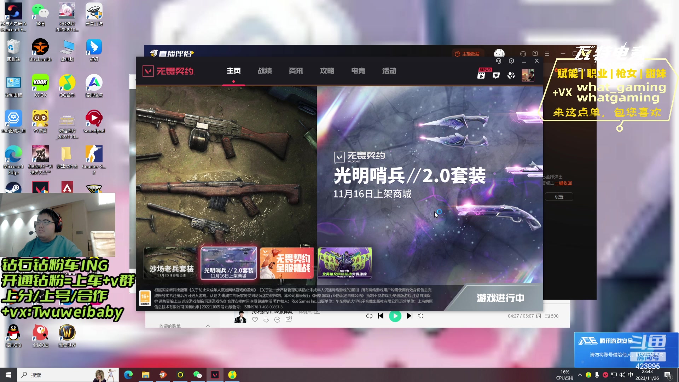
Task: Open 微信 desktop shortcut
Action: (40, 15)
